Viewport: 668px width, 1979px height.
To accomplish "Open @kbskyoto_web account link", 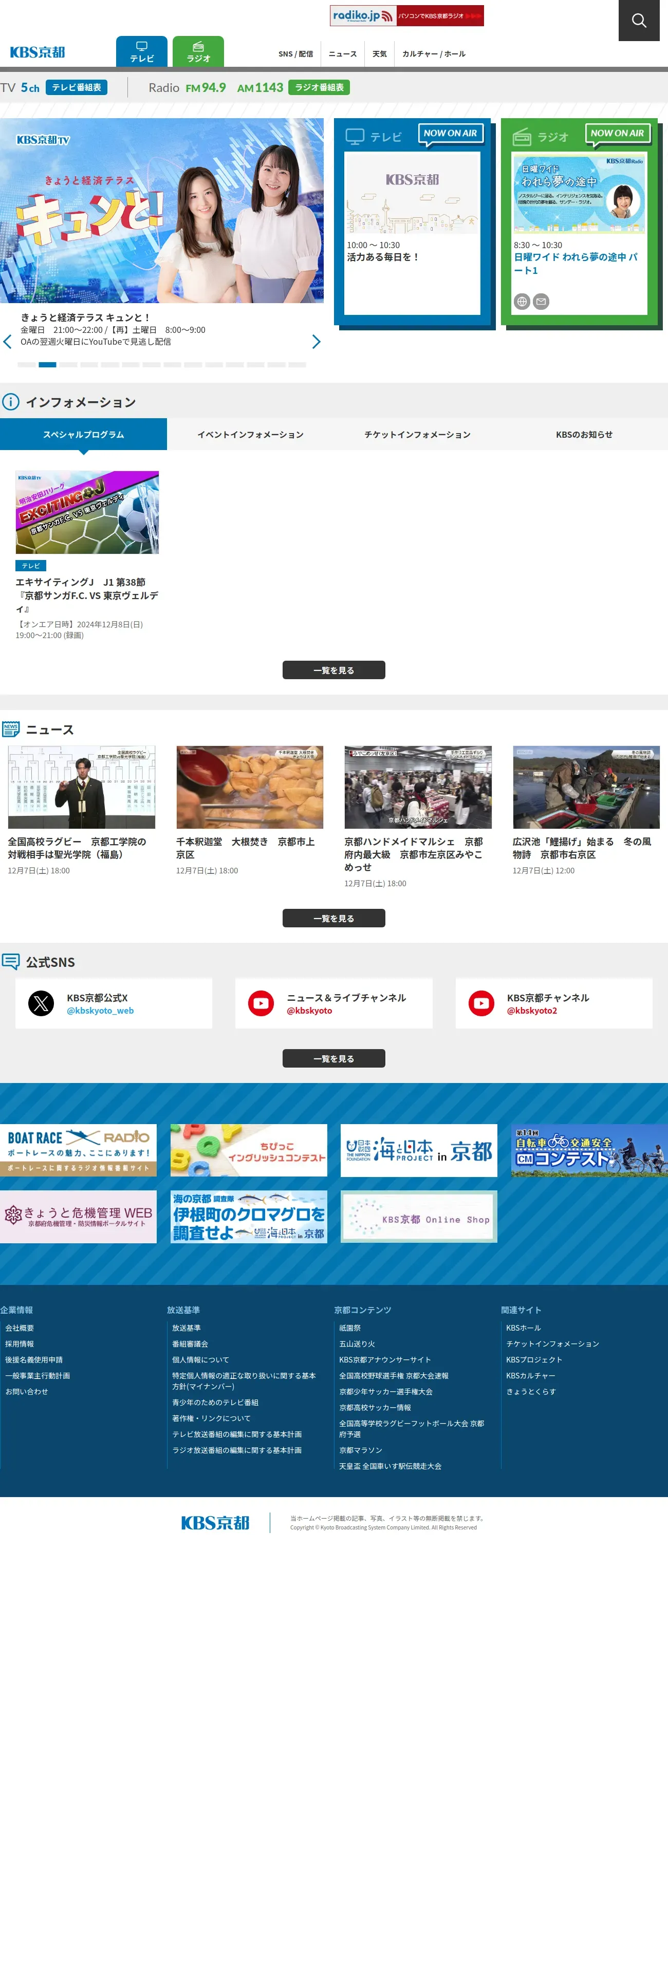I will (x=100, y=1011).
